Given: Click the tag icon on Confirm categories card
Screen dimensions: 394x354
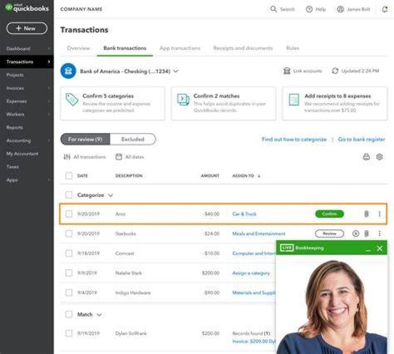Looking at the screenshot, I should coord(72,99).
